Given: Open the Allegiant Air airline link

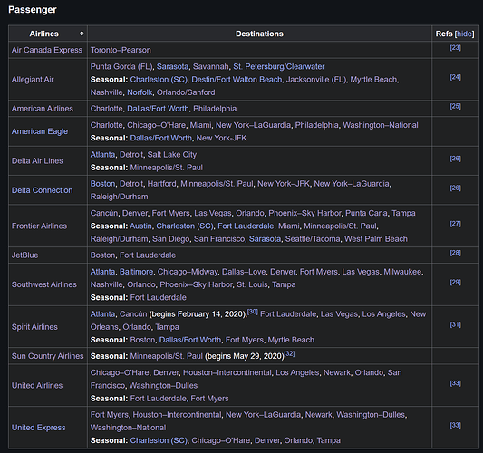Looking at the screenshot, I should coord(33,80).
